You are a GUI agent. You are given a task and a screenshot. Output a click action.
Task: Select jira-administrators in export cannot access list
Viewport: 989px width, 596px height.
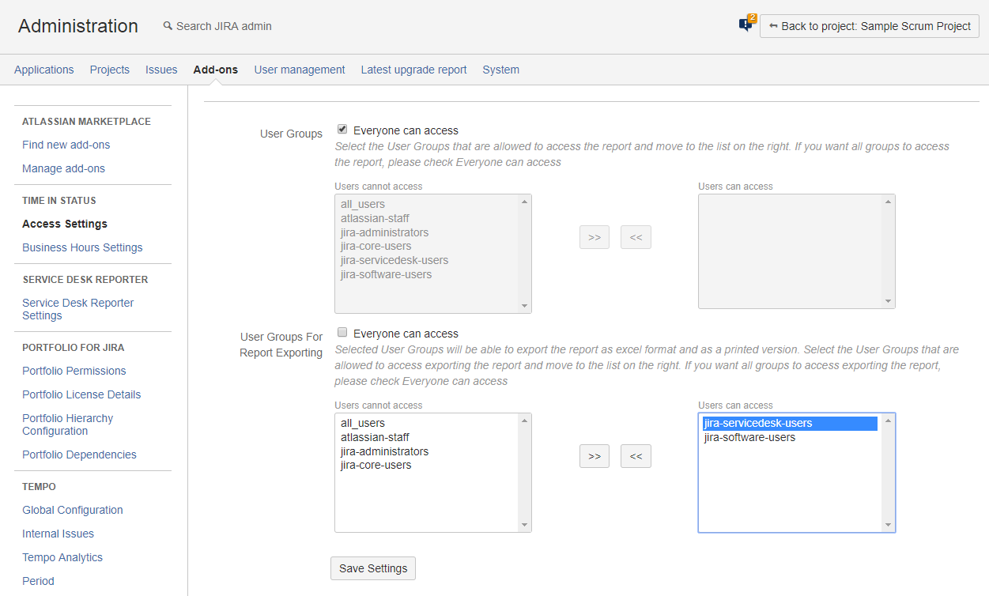384,451
